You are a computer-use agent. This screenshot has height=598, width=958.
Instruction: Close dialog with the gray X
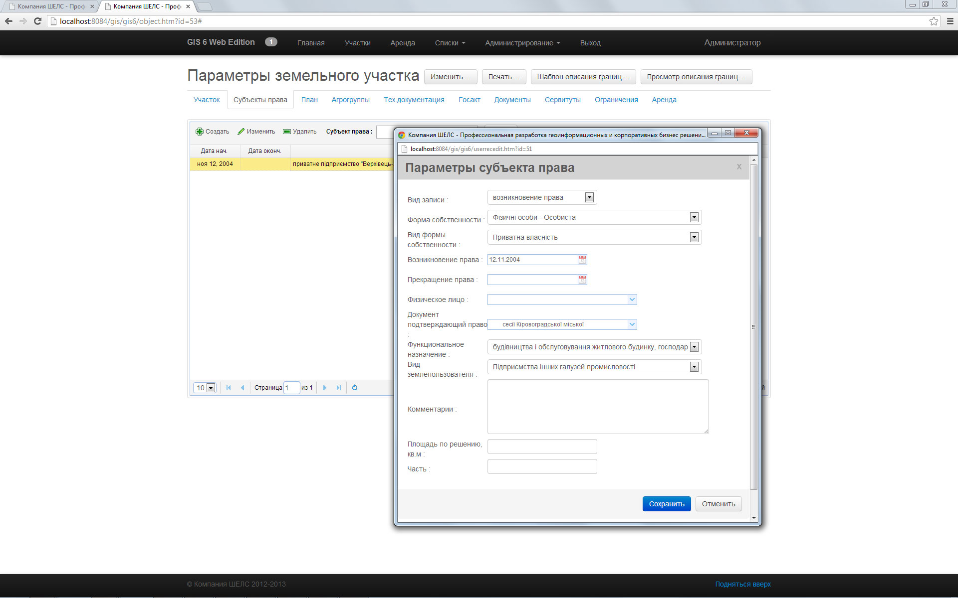click(x=739, y=167)
